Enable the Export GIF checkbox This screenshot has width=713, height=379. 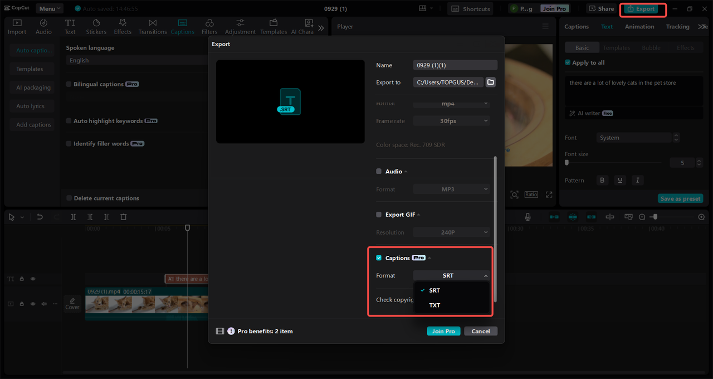tap(379, 214)
